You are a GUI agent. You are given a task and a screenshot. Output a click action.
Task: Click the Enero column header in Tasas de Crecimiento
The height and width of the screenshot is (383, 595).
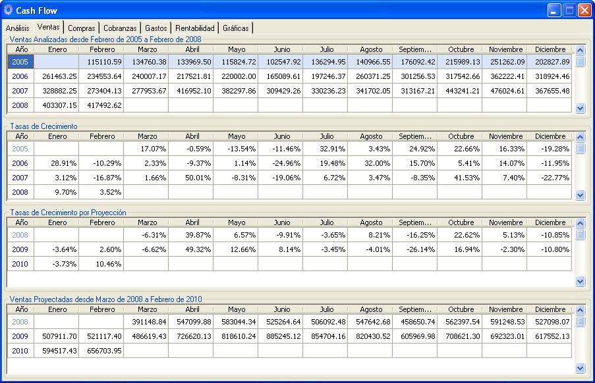pos(57,136)
